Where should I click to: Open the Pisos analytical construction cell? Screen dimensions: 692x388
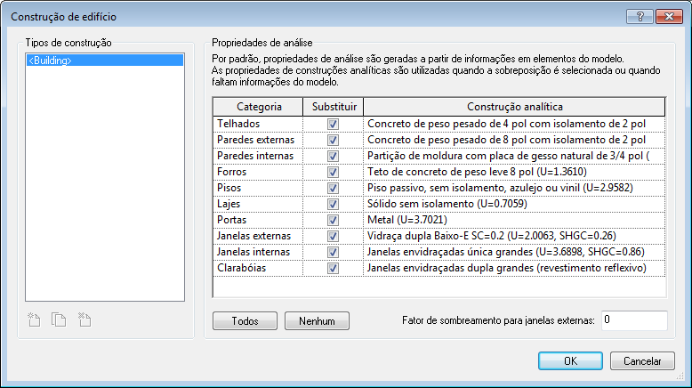(x=514, y=188)
